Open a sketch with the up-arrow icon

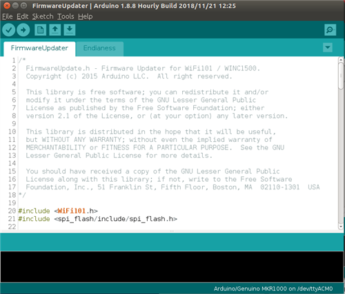pyautogui.click(x=55, y=30)
